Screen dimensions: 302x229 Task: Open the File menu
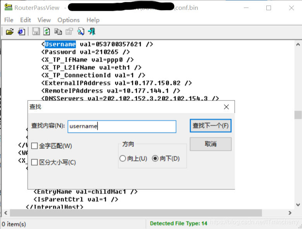pyautogui.click(x=9, y=20)
